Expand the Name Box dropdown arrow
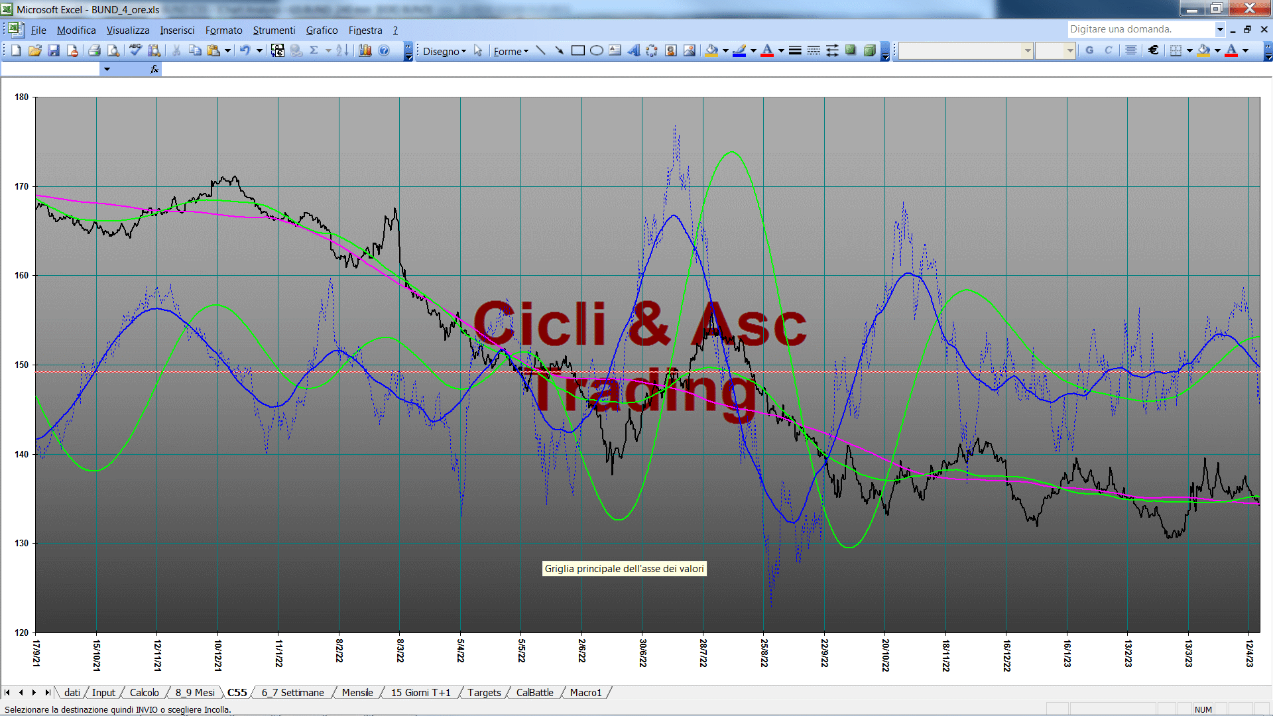This screenshot has width=1273, height=716. click(107, 69)
